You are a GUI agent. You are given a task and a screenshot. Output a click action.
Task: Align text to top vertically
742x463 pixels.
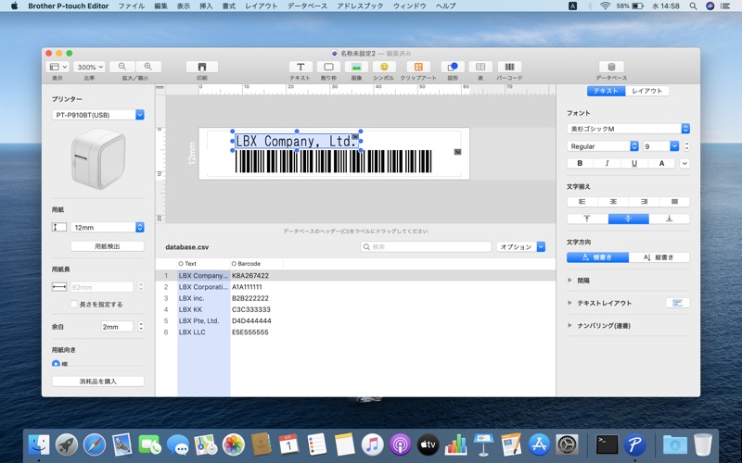point(587,219)
